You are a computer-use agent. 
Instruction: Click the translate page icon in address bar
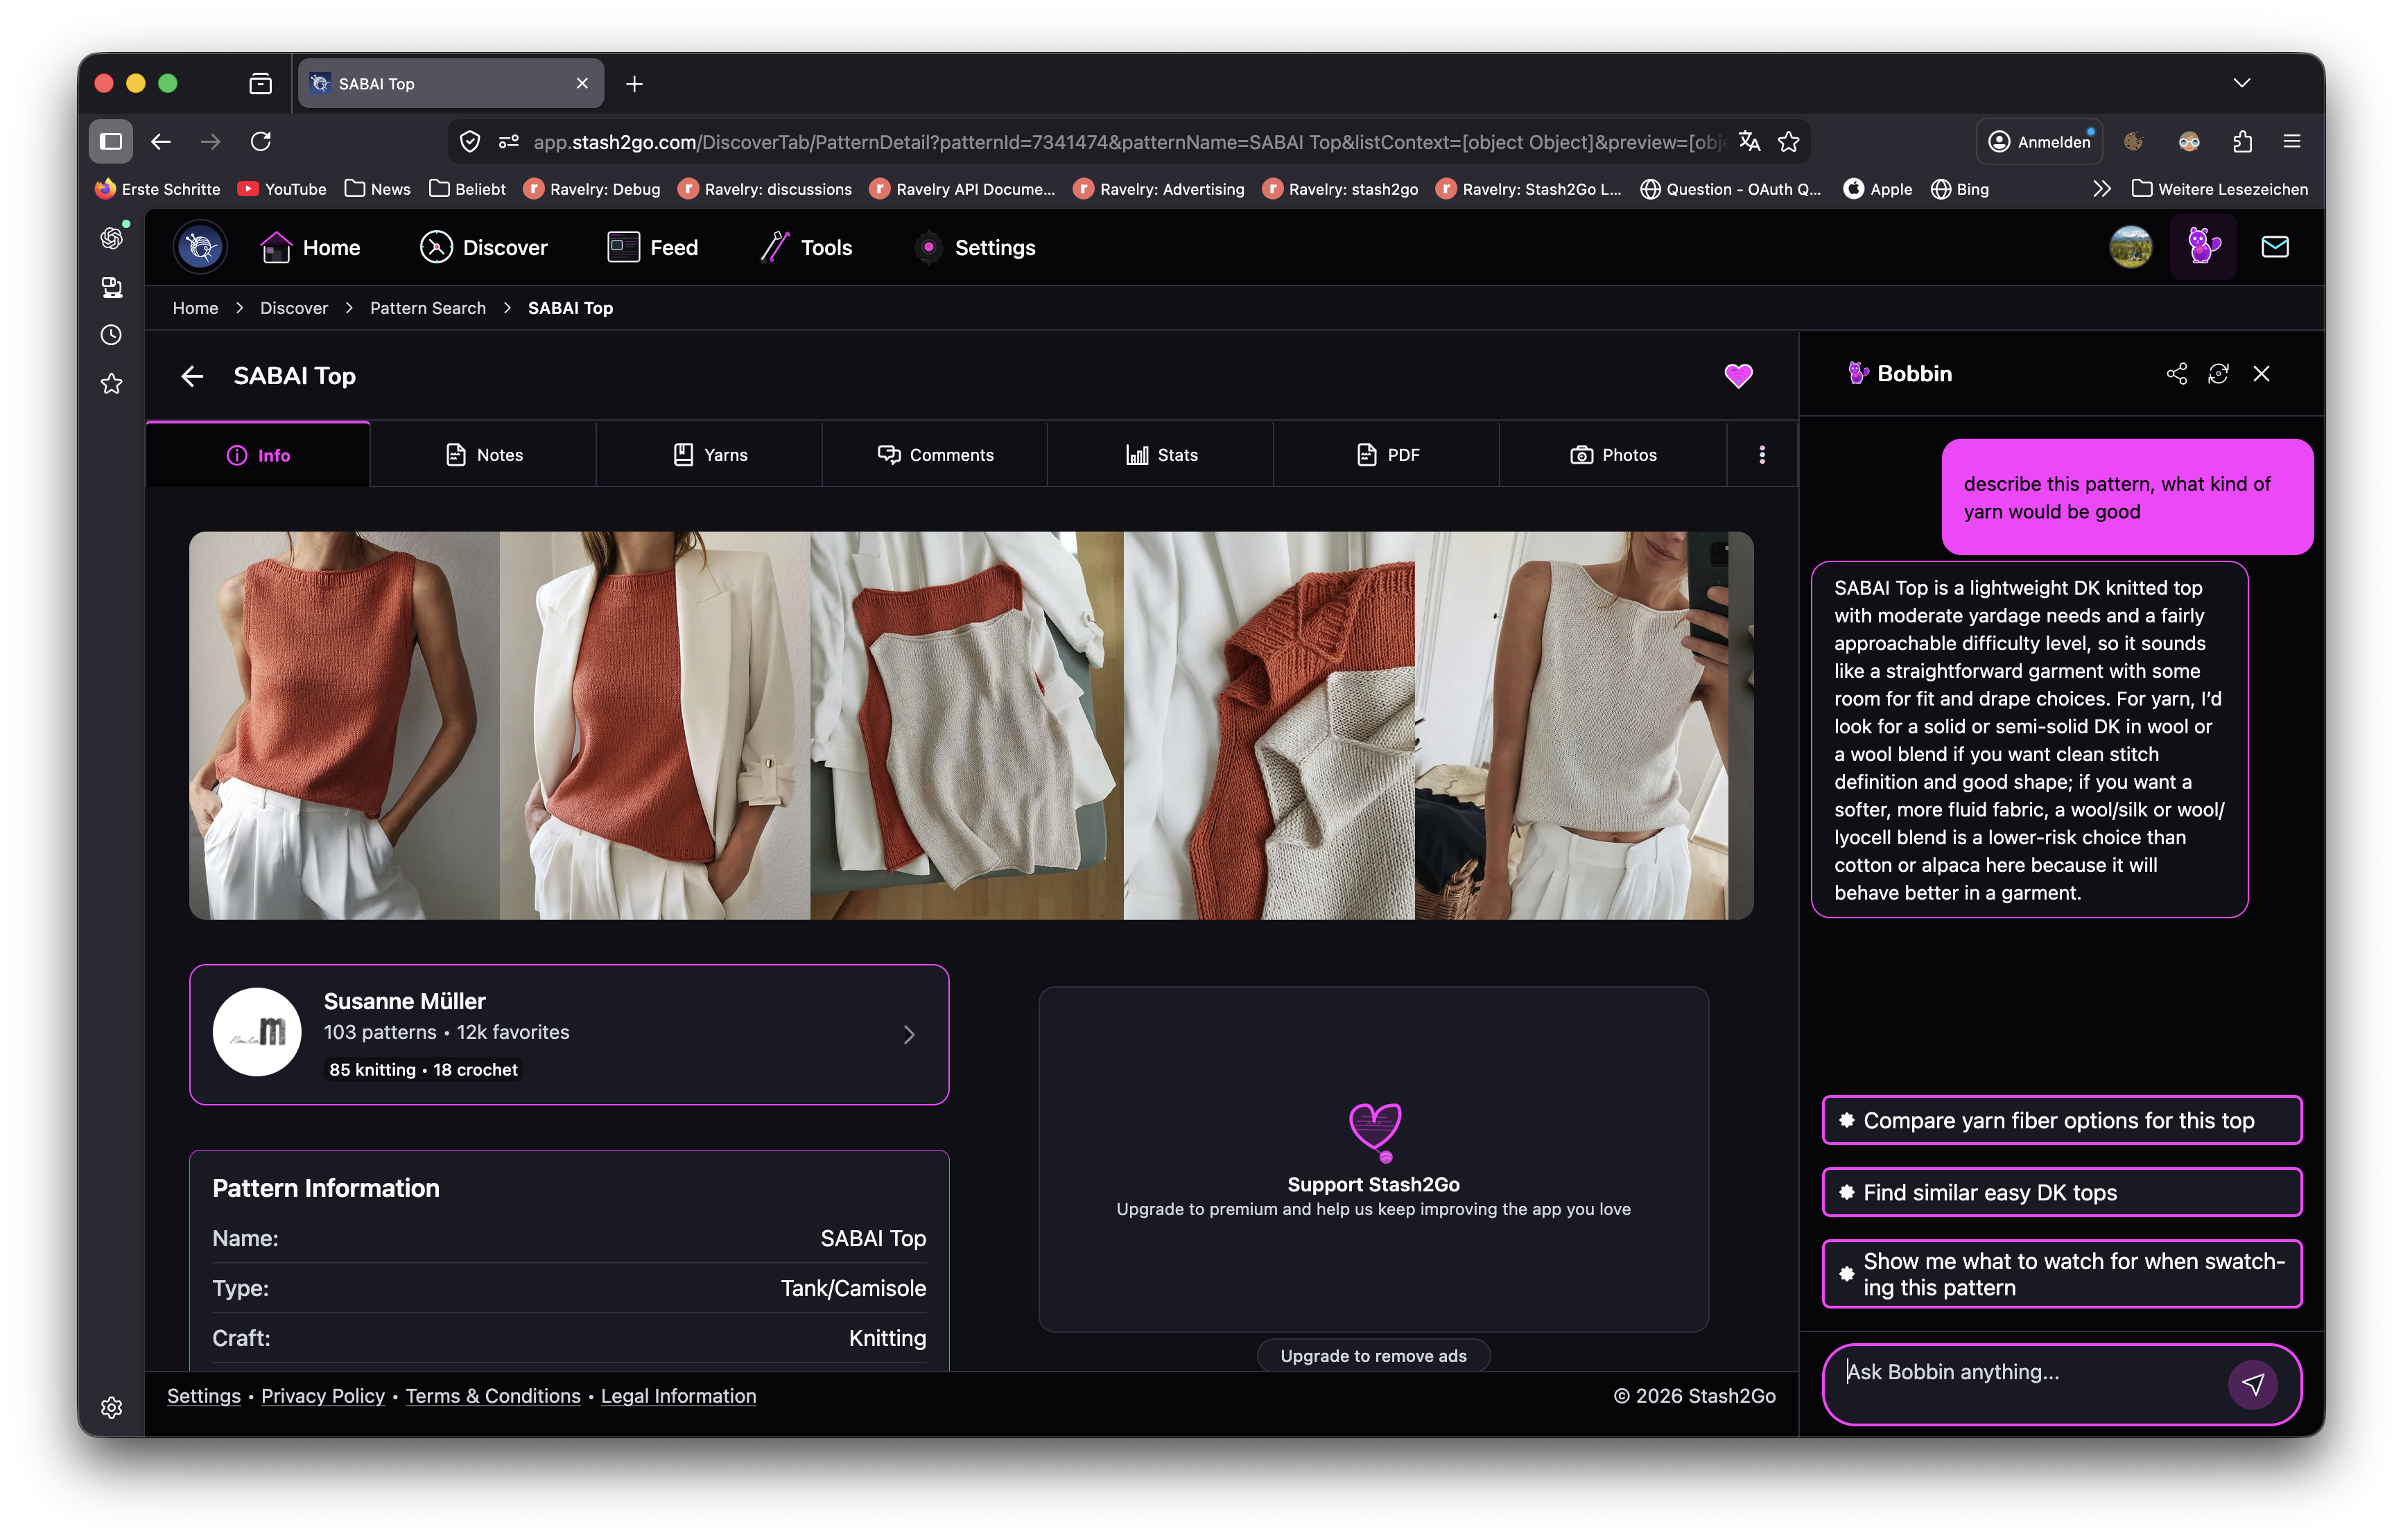(1749, 142)
